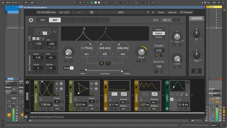Click the Pan knob

(177, 37)
